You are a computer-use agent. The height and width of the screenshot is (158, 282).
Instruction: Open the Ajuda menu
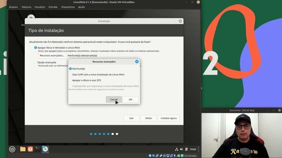tap(81, 7)
